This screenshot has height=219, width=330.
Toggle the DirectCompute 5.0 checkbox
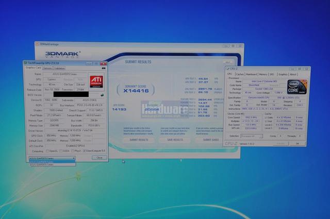pos(85,151)
